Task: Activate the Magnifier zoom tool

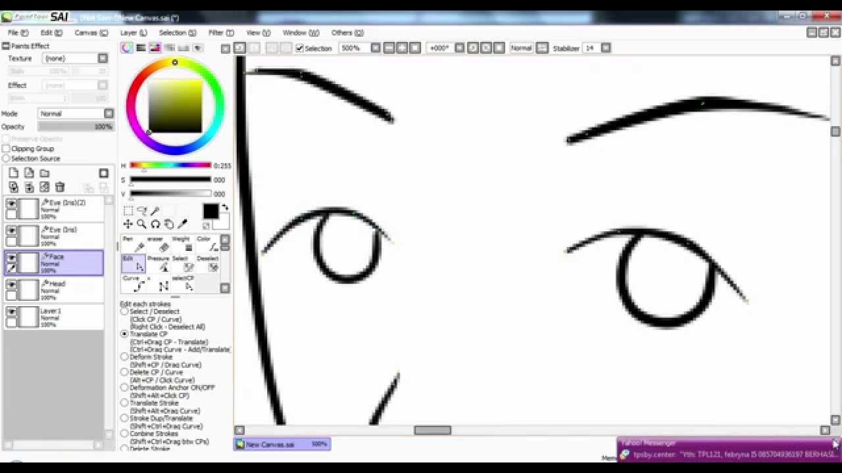Action: (x=142, y=223)
